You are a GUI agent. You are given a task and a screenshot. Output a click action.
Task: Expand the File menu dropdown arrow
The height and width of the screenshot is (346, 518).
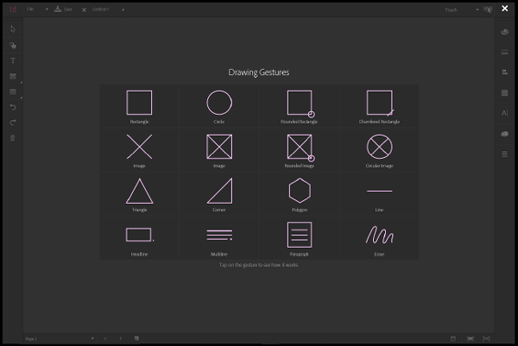tap(47, 9)
